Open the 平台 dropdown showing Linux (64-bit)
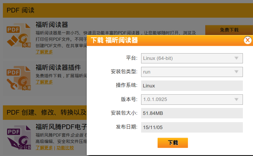The width and height of the screenshot is (253, 156). 192,58
